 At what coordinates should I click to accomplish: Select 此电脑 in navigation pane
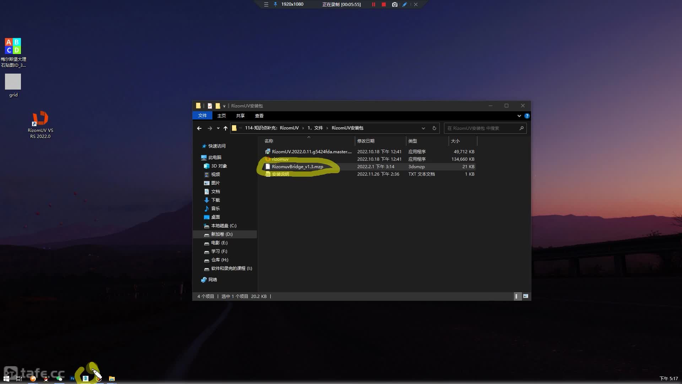(211, 158)
